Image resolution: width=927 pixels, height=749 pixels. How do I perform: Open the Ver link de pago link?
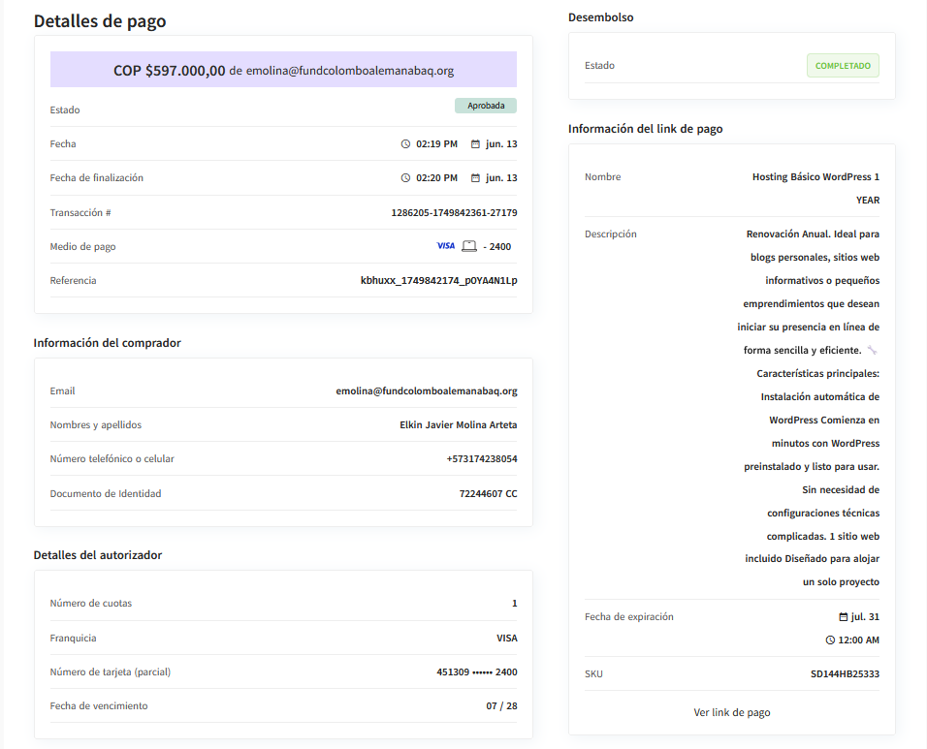[x=732, y=712]
